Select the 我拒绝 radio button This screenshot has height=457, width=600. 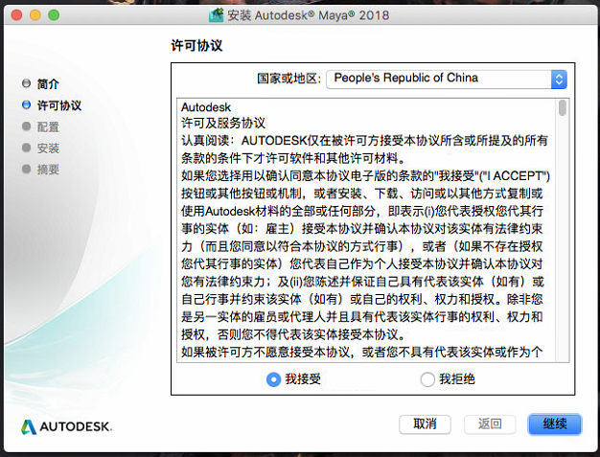(427, 379)
